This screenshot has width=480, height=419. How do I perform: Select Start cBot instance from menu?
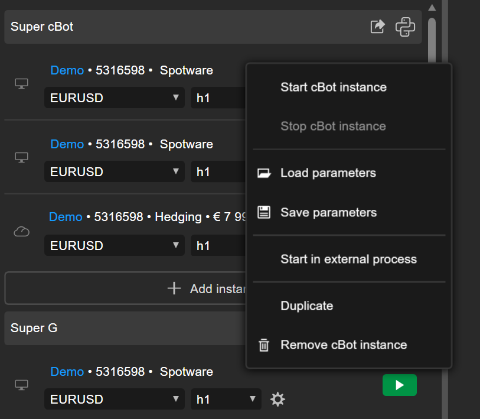pos(333,87)
